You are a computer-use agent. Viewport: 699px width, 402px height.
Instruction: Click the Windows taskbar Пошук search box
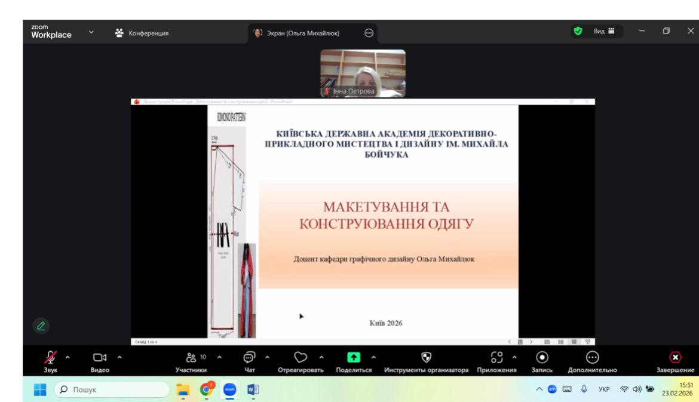click(114, 390)
